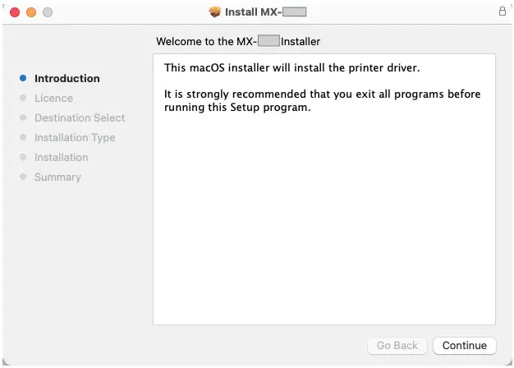Viewport: 514px width, 368px height.
Task: Click the blue bullet beside Introduction
Action: pos(23,79)
